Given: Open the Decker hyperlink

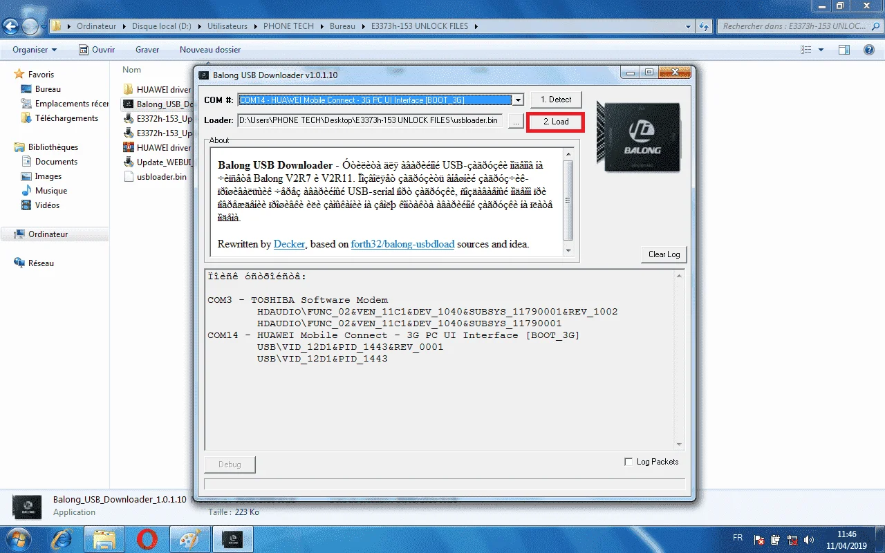Looking at the screenshot, I should click(289, 244).
